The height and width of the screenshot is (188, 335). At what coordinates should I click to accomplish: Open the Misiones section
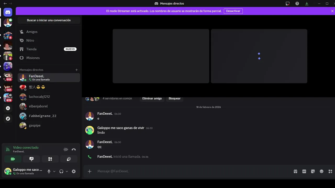point(49,58)
